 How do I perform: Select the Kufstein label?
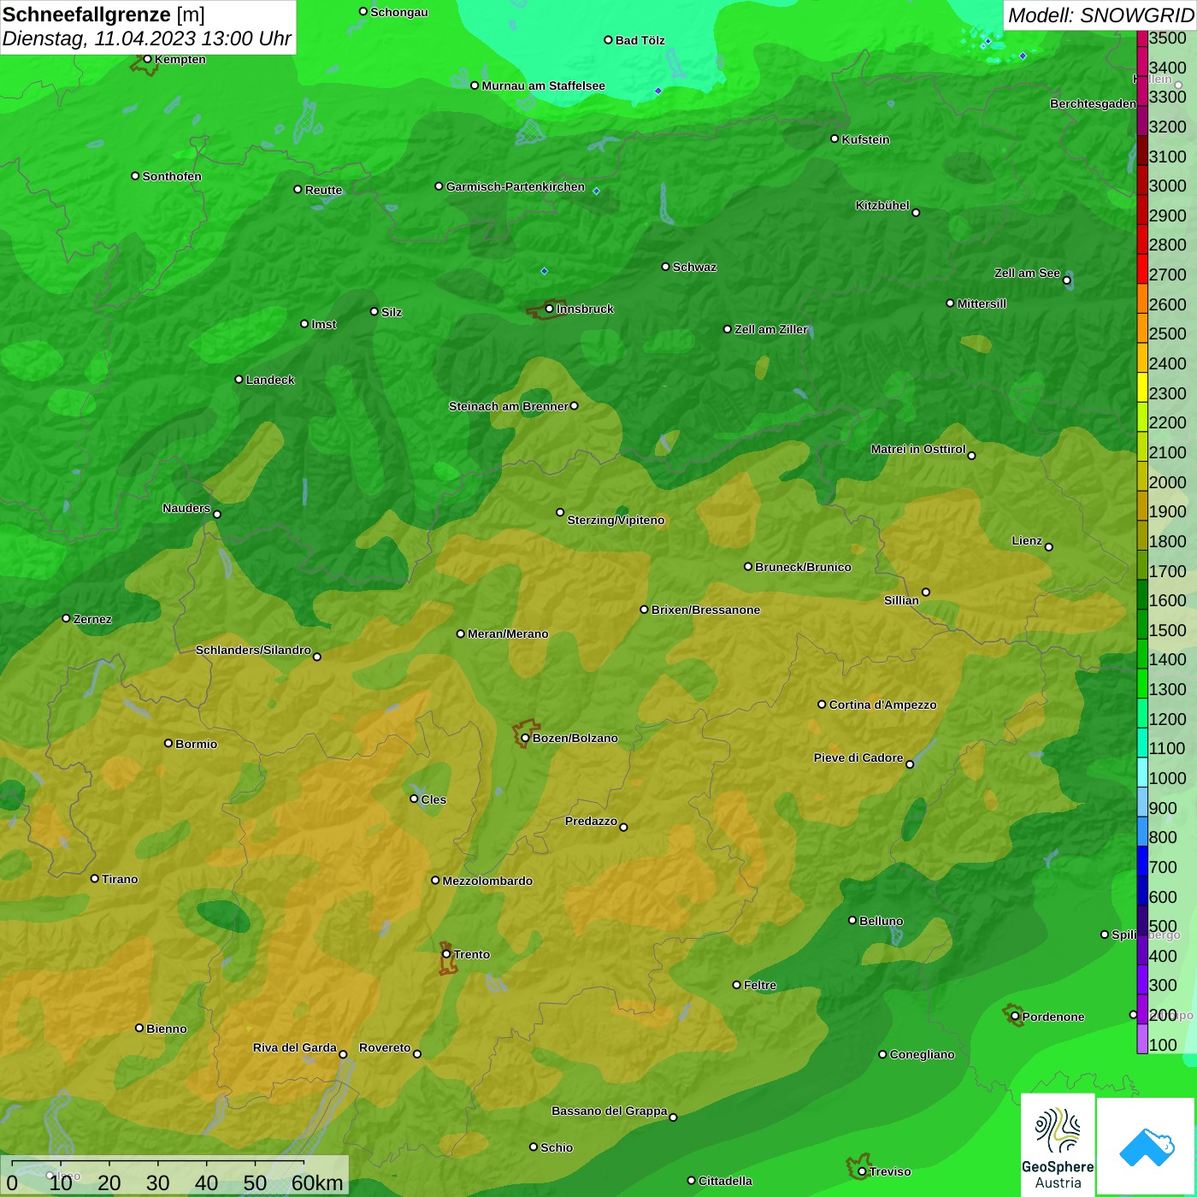pyautogui.click(x=865, y=139)
